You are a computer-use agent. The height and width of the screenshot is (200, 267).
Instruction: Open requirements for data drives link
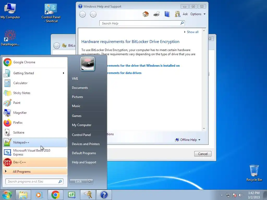point(124,73)
